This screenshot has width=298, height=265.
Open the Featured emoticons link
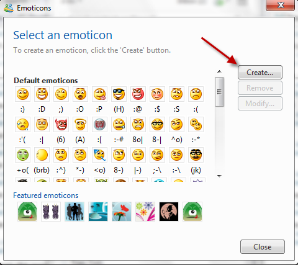coord(46,195)
